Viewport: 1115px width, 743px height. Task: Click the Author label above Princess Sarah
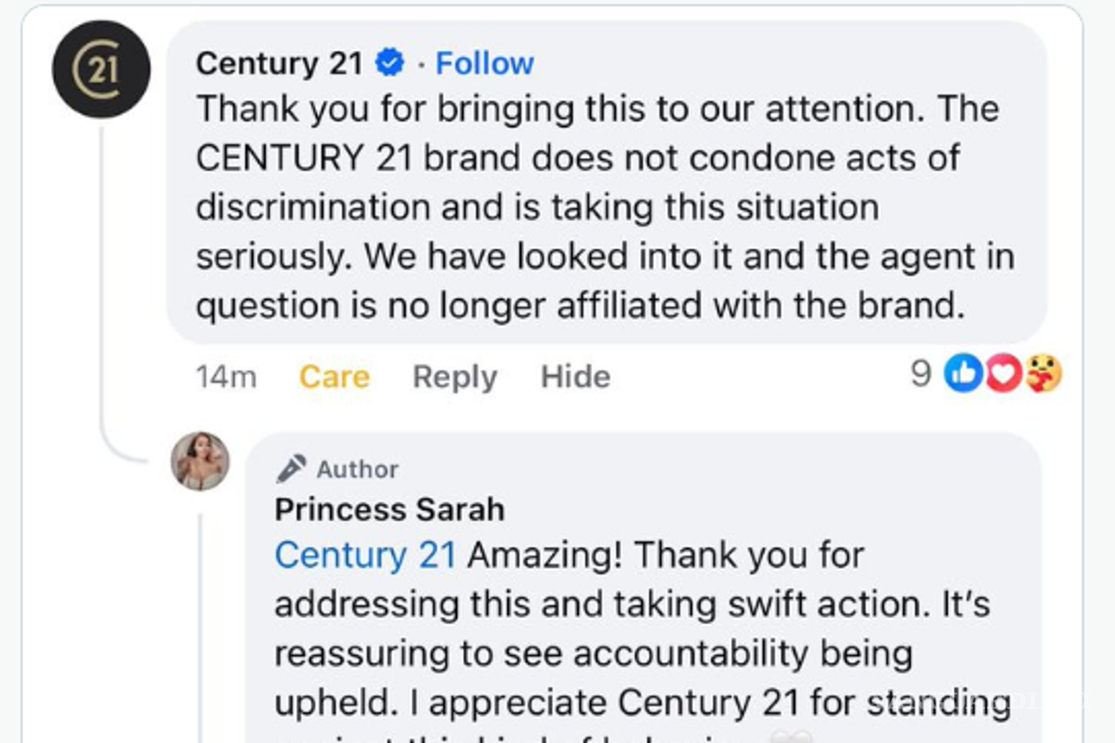(356, 468)
